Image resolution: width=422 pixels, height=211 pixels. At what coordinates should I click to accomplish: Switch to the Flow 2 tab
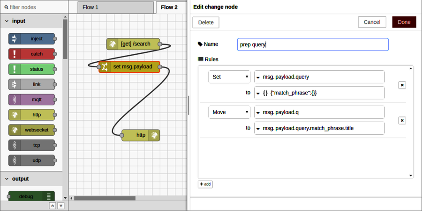pyautogui.click(x=172, y=7)
